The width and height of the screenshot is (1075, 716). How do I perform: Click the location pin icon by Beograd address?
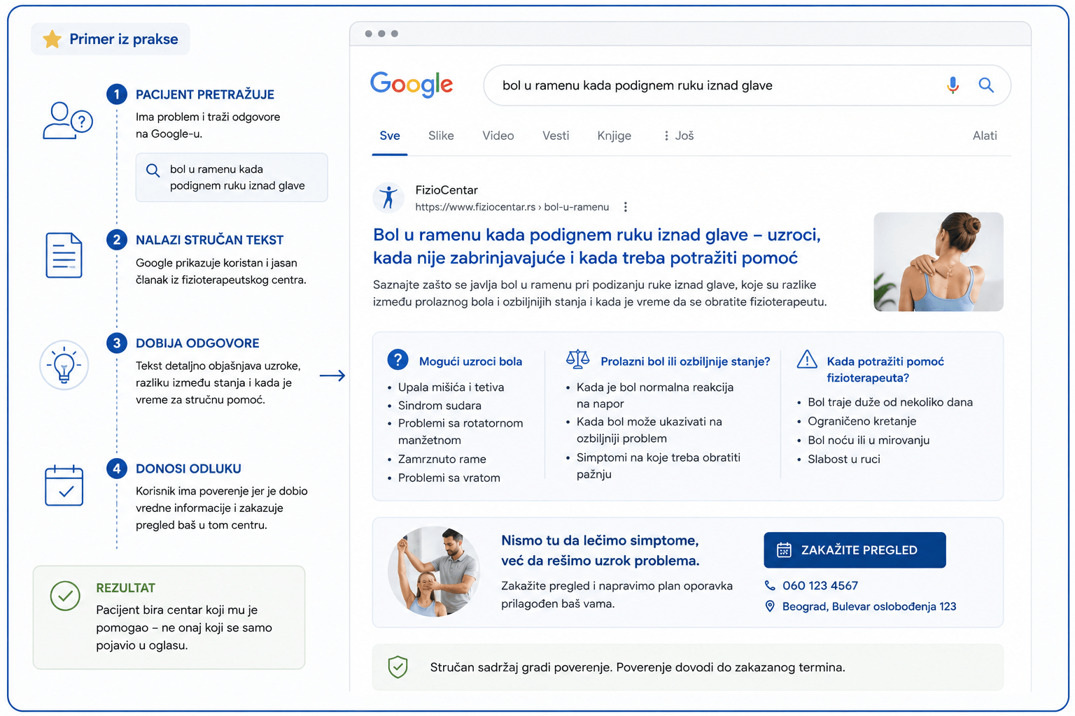tap(770, 606)
